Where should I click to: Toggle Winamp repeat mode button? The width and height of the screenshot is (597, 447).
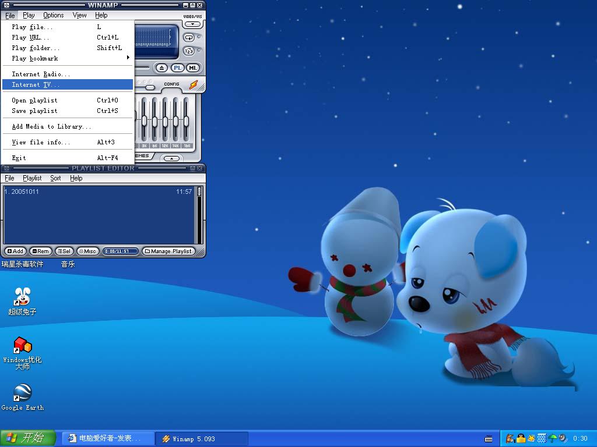click(189, 38)
